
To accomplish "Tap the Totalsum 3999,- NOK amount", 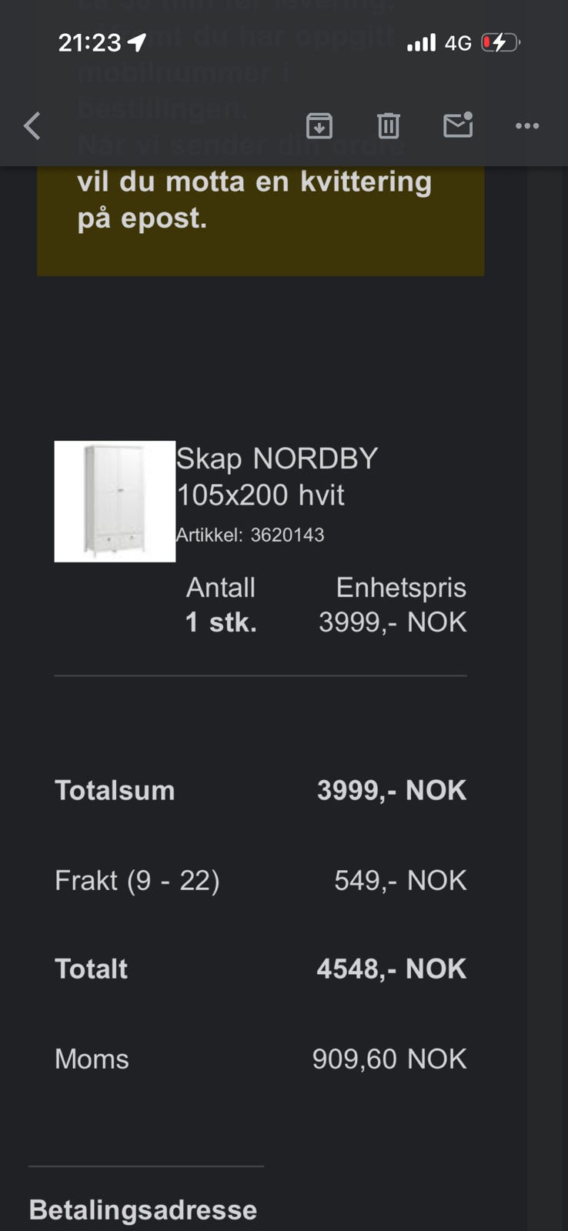I will 392,790.
